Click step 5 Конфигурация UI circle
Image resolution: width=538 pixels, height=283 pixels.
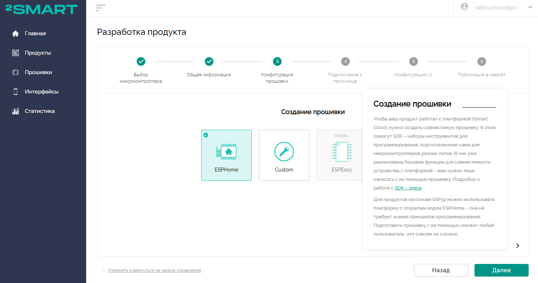[414, 61]
